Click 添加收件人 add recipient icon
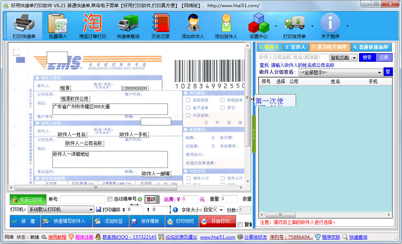 tap(193, 26)
